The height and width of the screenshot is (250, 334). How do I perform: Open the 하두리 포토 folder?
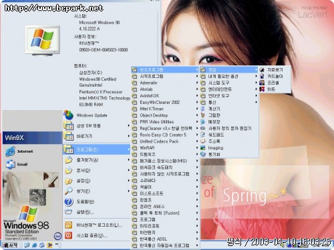click(165, 226)
